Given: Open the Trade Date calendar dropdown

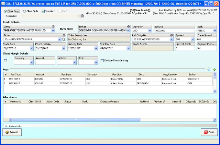Looking at the screenshot, I should click(x=32, y=48).
